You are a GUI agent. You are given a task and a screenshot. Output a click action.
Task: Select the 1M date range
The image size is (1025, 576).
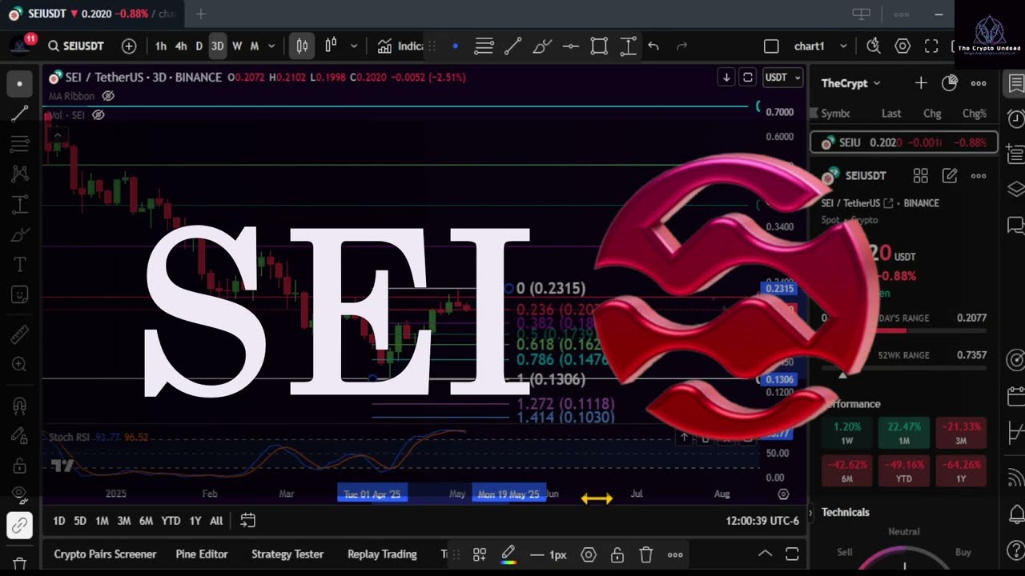click(102, 521)
